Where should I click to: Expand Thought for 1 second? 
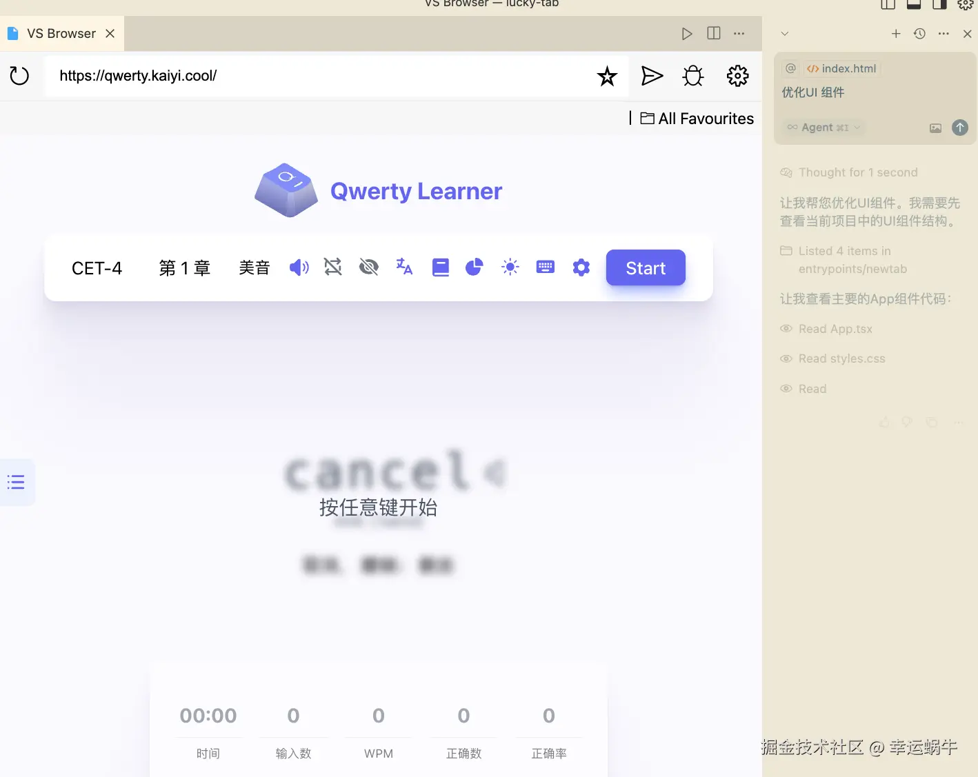(849, 172)
